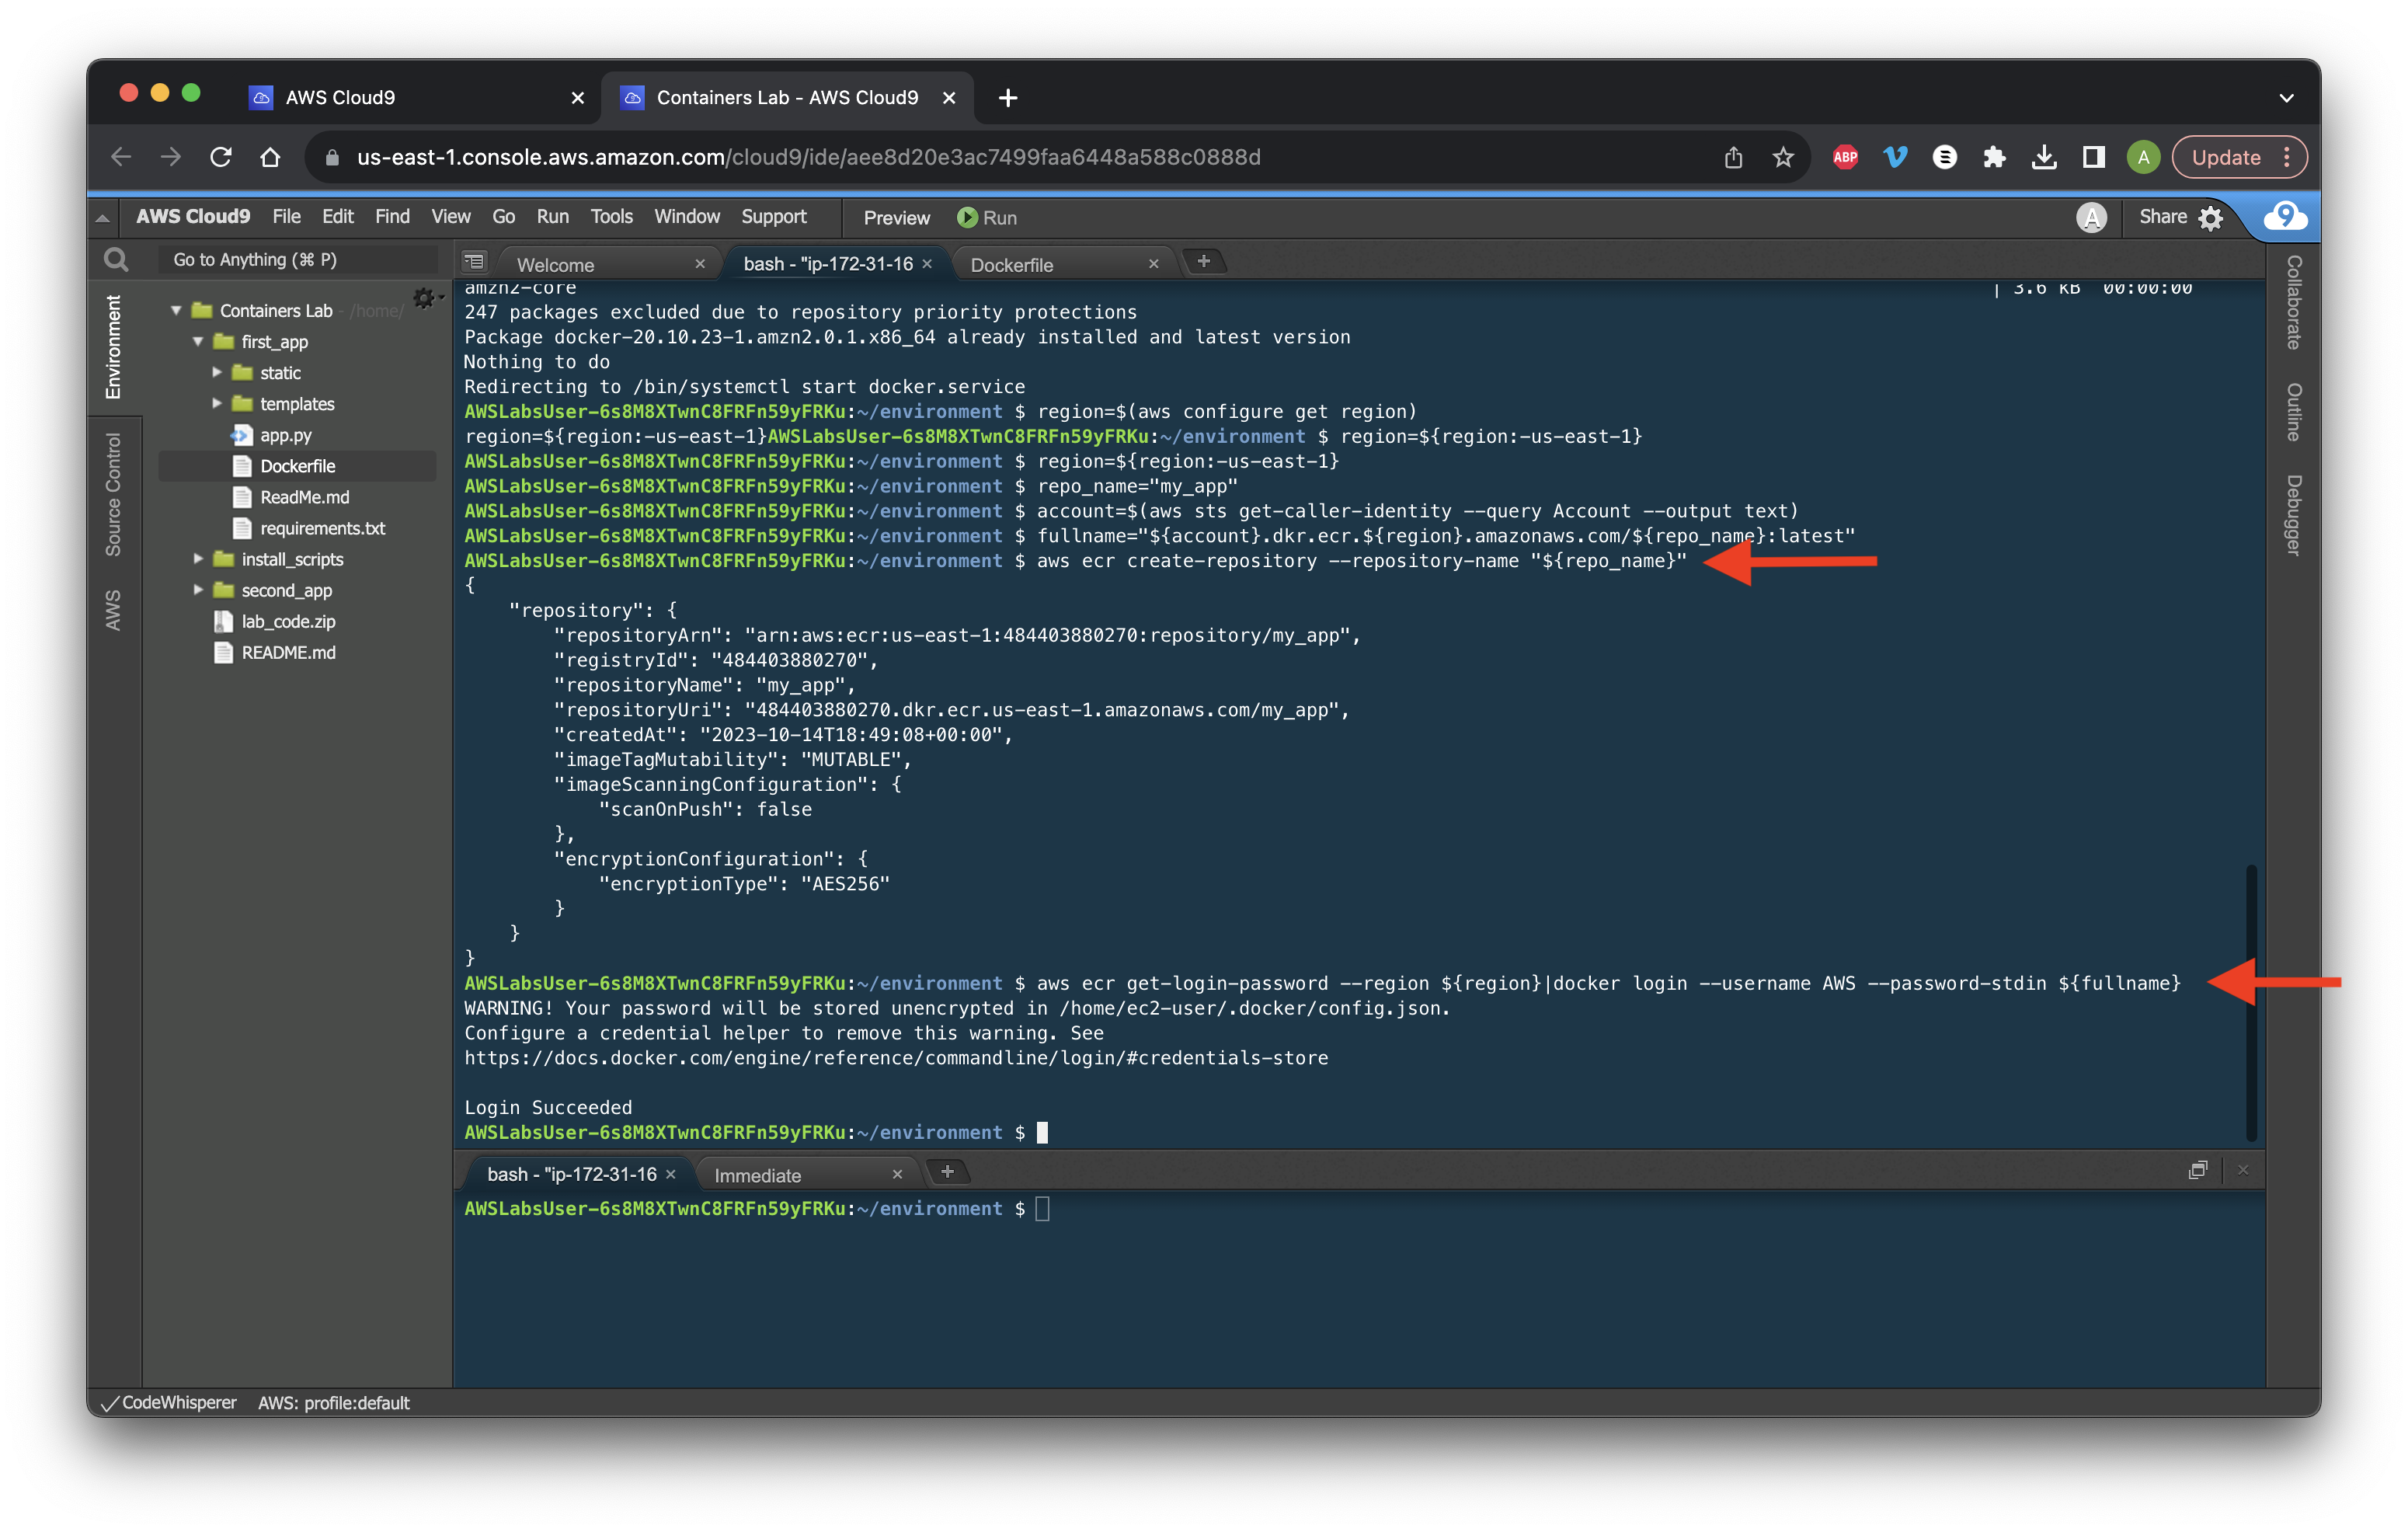Open the Adblock Plus extension
The height and width of the screenshot is (1532, 2408).
point(1845,157)
